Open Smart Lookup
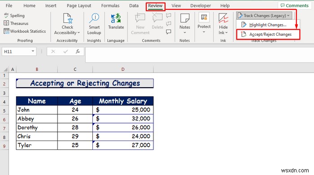314x175 pixels. tap(94, 24)
